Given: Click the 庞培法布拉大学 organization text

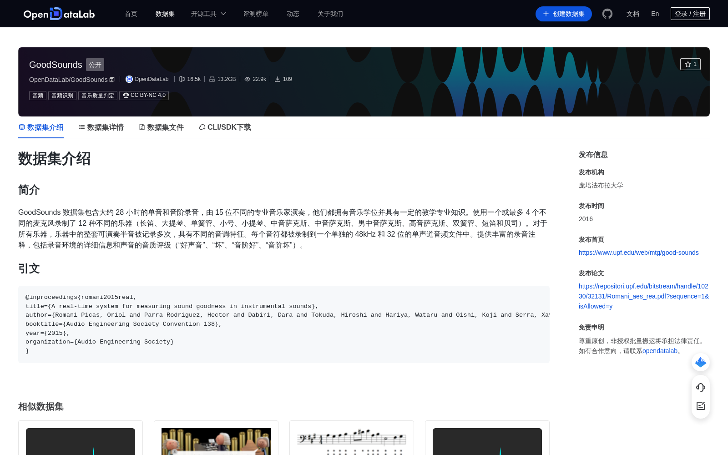Looking at the screenshot, I should click(x=601, y=185).
